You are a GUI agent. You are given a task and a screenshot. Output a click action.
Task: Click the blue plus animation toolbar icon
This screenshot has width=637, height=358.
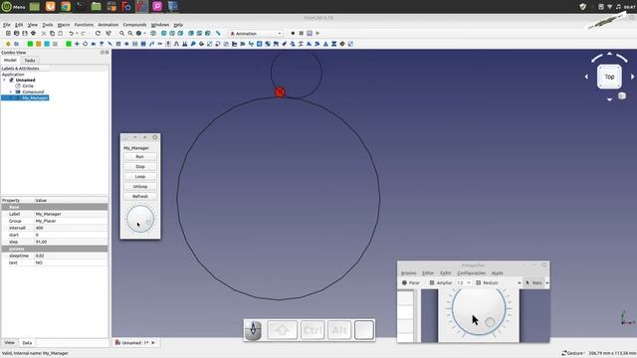coord(77,44)
